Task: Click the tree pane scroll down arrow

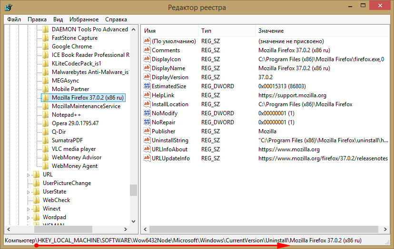Action: (x=133, y=221)
